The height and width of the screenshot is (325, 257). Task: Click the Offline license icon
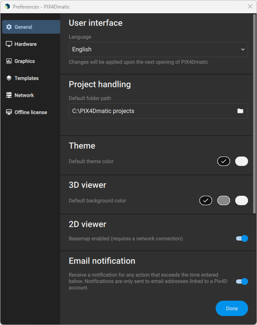(x=9, y=112)
